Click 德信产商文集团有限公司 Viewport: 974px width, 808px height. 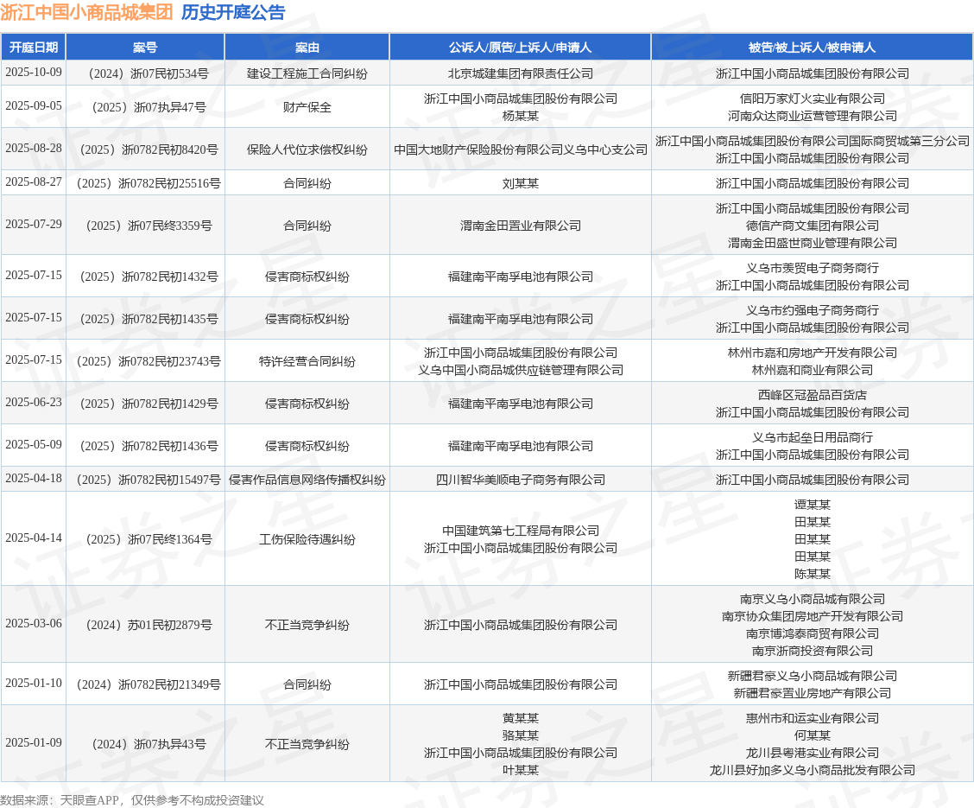pos(812,225)
